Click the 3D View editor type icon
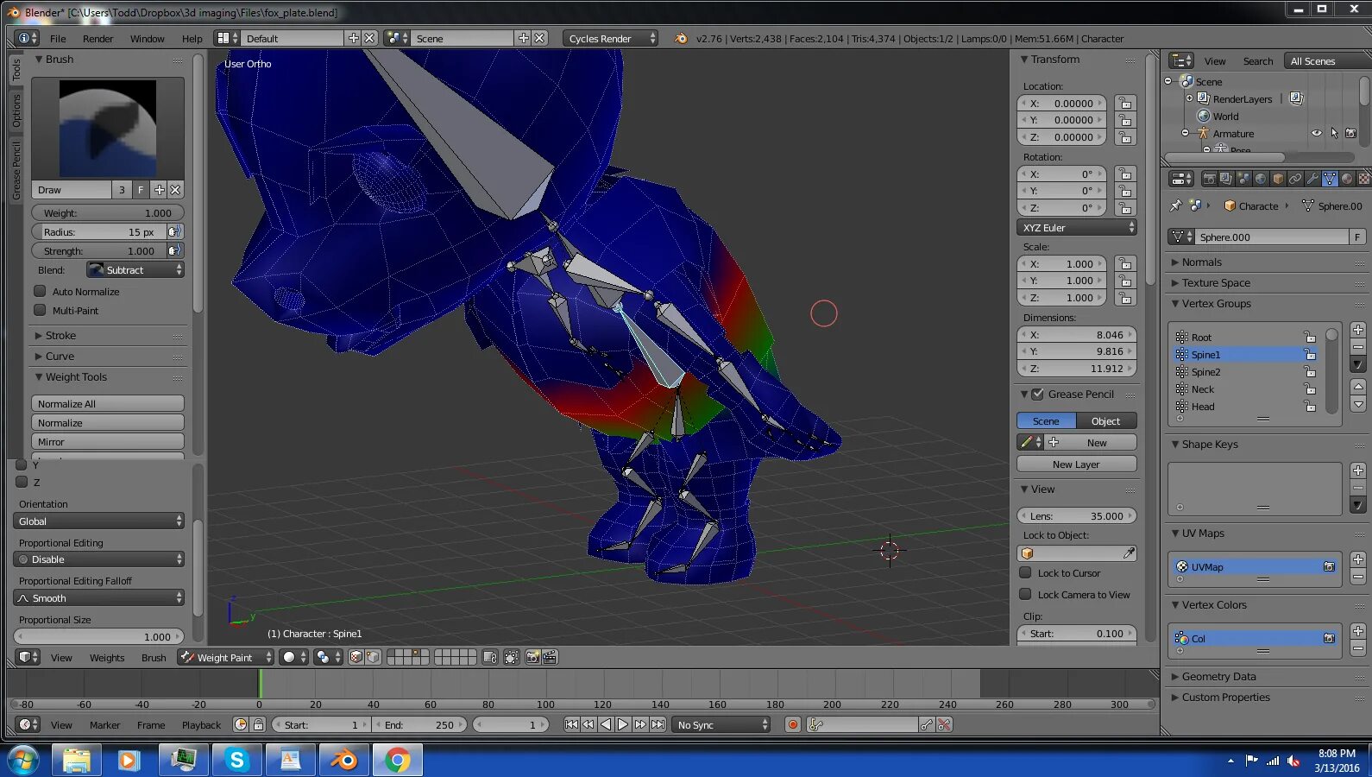 tap(28, 657)
